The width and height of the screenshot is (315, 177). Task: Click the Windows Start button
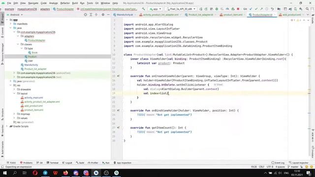click(4, 173)
